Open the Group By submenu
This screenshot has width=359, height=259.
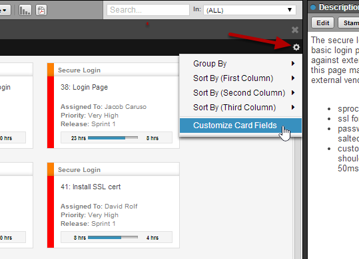(x=240, y=64)
